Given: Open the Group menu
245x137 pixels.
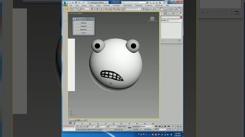Looking at the screenshot, I should tap(84, 5).
